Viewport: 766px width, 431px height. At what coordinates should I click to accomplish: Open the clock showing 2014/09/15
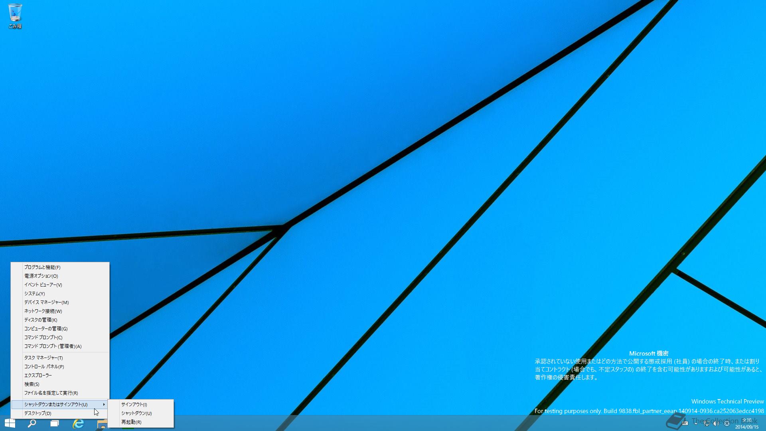click(746, 423)
